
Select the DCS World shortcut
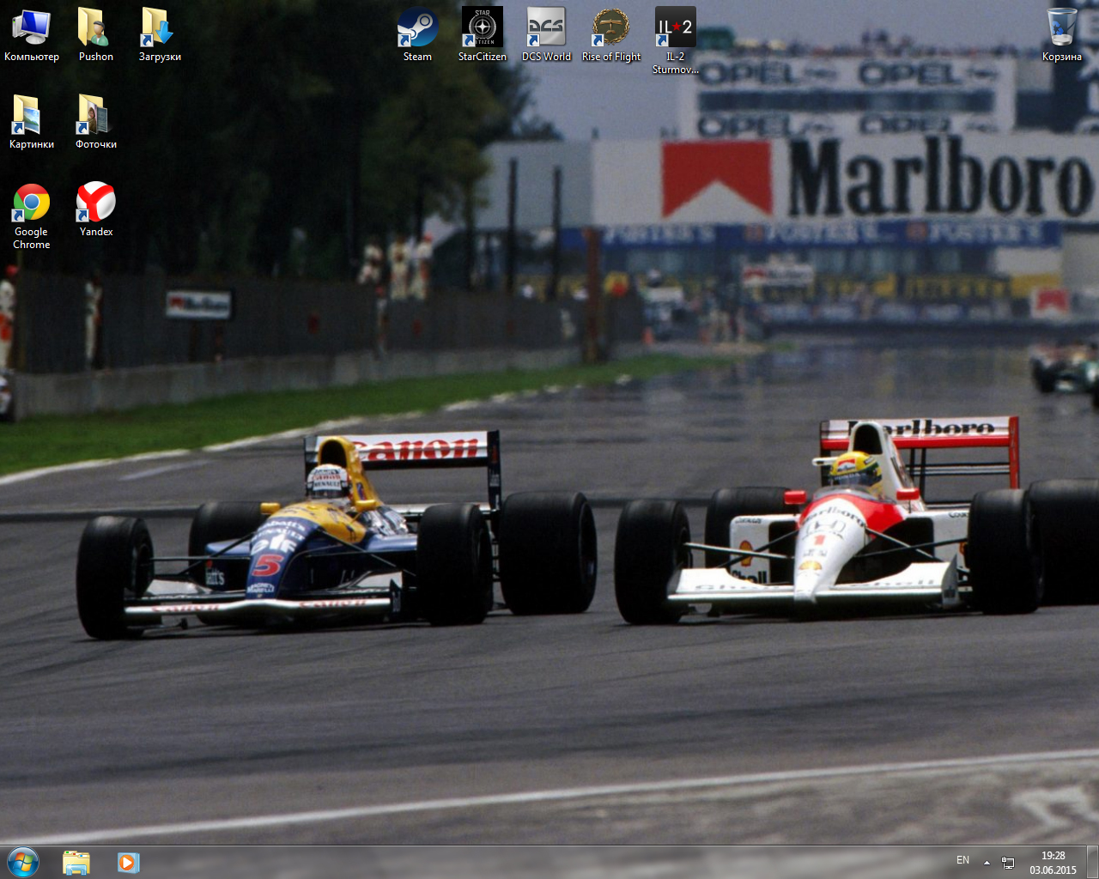(546, 34)
